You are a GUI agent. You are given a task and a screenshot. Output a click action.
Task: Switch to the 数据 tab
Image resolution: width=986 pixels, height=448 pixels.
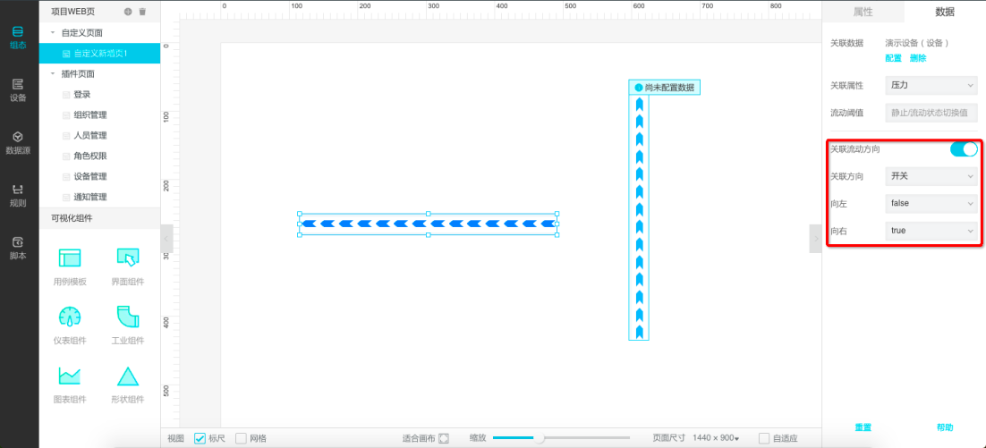pos(945,12)
